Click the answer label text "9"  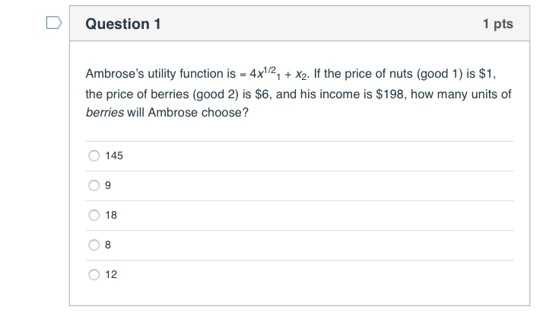(x=108, y=185)
